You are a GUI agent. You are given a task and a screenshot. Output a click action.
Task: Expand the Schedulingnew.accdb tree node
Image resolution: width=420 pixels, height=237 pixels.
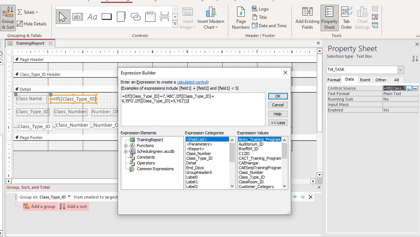(x=126, y=151)
